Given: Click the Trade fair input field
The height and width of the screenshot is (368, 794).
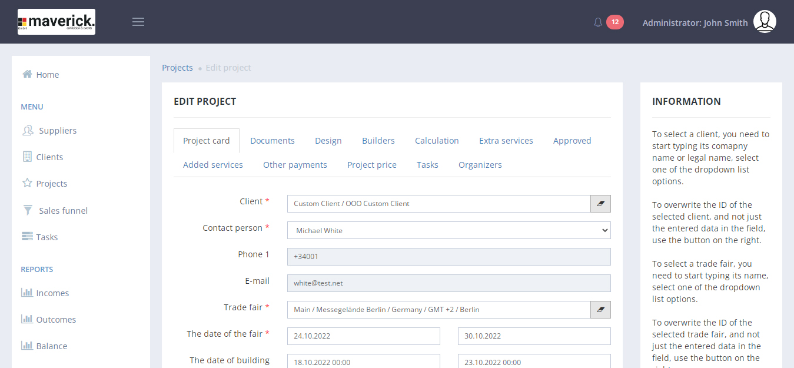Looking at the screenshot, I should point(438,310).
